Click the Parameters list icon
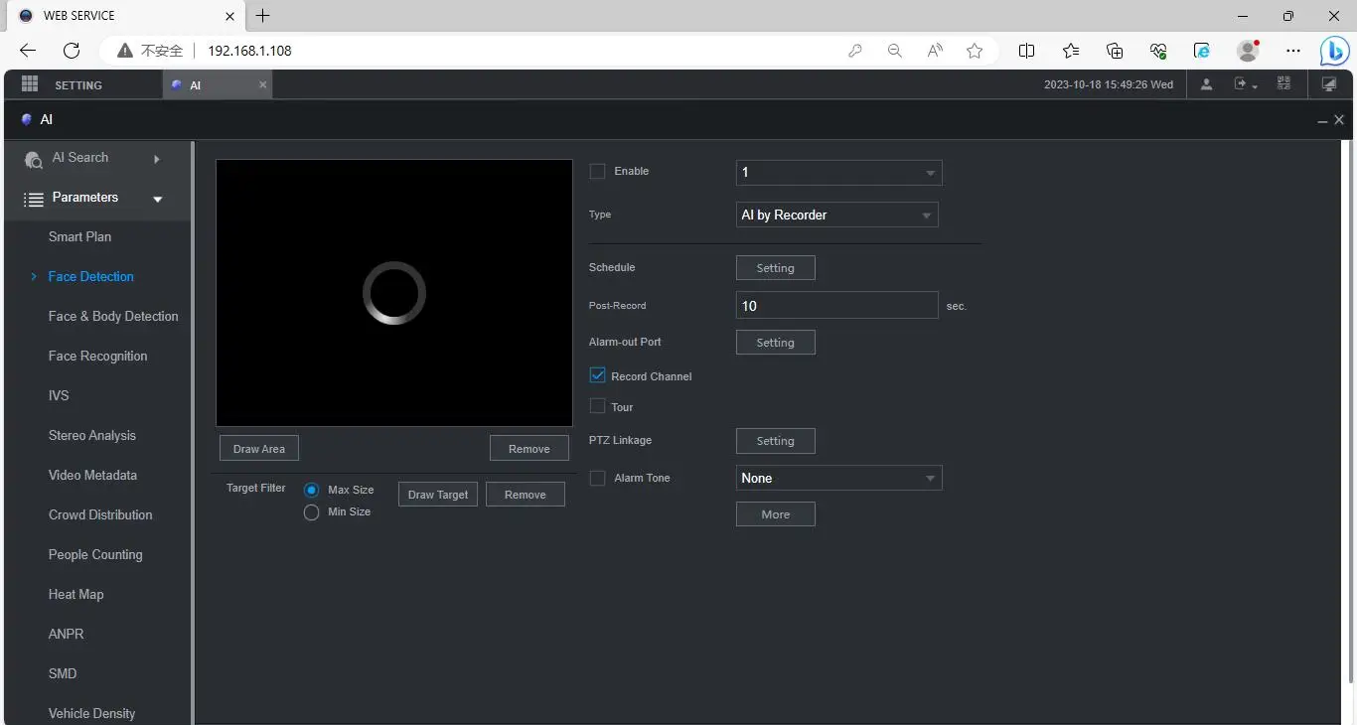1357x725 pixels. [x=34, y=199]
